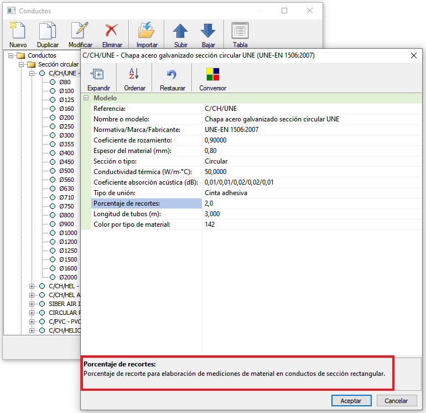
Task: Select Ø1000 diameter item
Action: [x=68, y=233]
